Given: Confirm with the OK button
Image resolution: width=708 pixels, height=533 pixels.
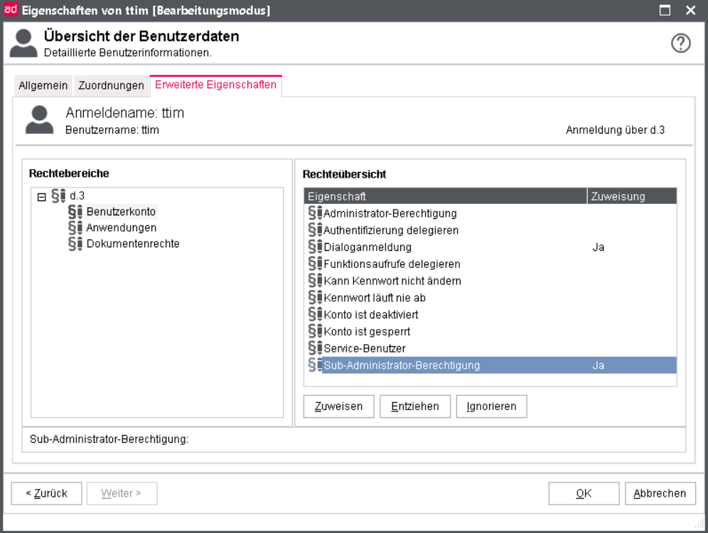Looking at the screenshot, I should pos(584,493).
